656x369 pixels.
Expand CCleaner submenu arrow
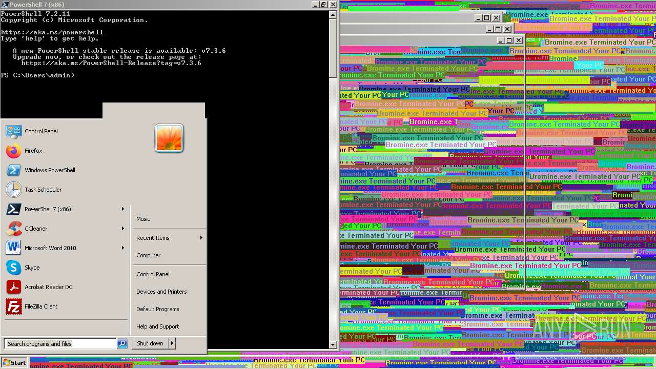coord(123,229)
